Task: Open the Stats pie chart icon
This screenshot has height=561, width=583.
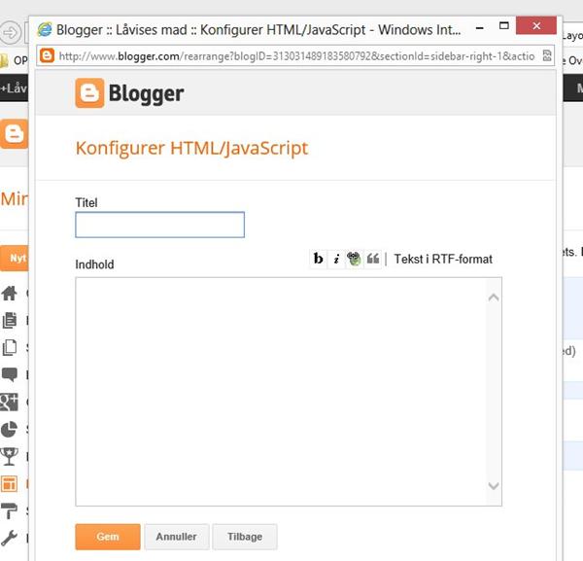Action: click(10, 429)
